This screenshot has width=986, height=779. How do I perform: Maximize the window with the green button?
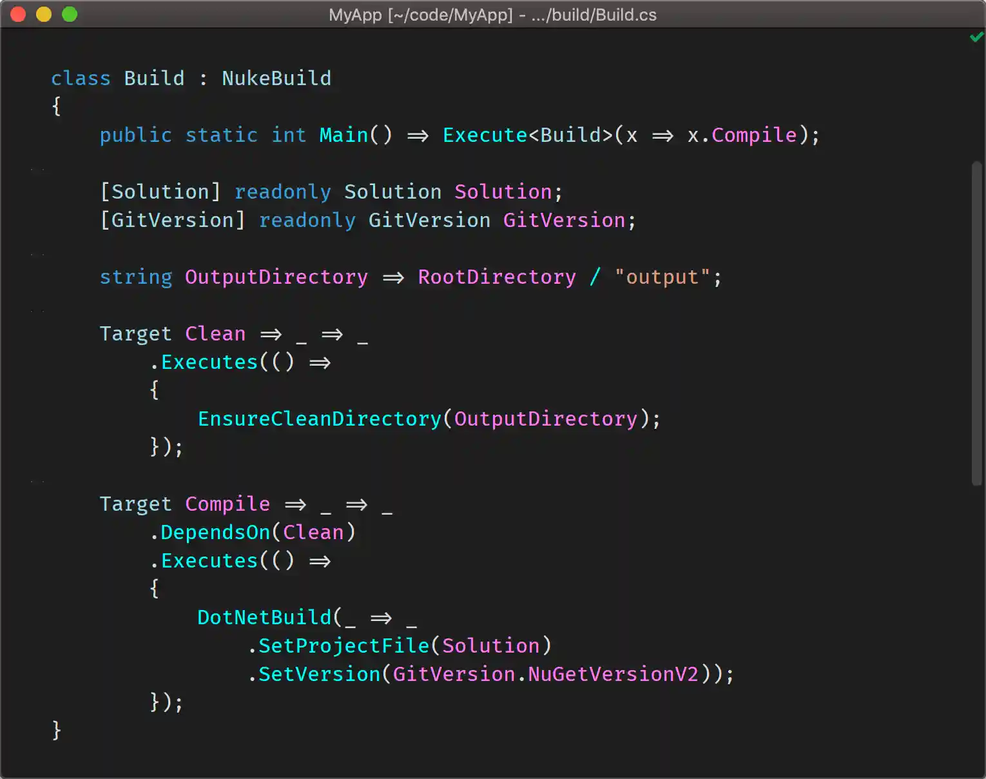point(70,14)
